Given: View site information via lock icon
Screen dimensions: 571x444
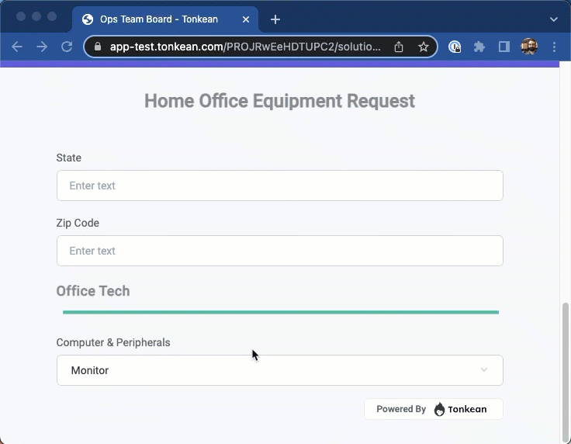Looking at the screenshot, I should [x=97, y=47].
